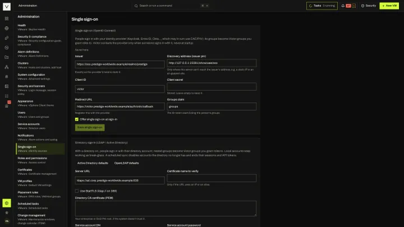The width and height of the screenshot is (404, 227).
Task: Open the hierarchy tree icon in rail
Action: tap(7, 67)
